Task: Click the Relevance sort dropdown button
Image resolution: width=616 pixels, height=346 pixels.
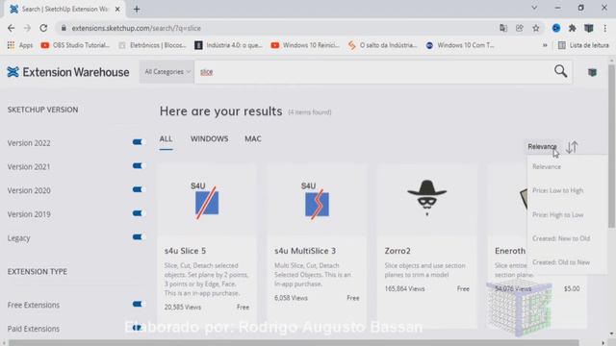Action: click(542, 147)
